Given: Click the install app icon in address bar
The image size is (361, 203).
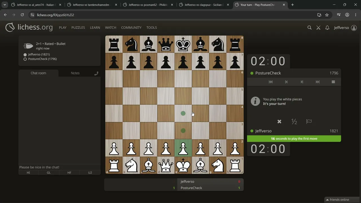Looking at the screenshot, I should (x=319, y=15).
